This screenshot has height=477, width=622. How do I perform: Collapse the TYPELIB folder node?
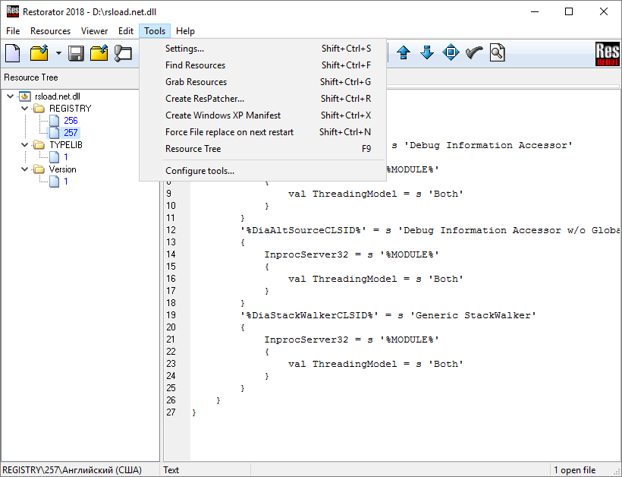coord(24,145)
